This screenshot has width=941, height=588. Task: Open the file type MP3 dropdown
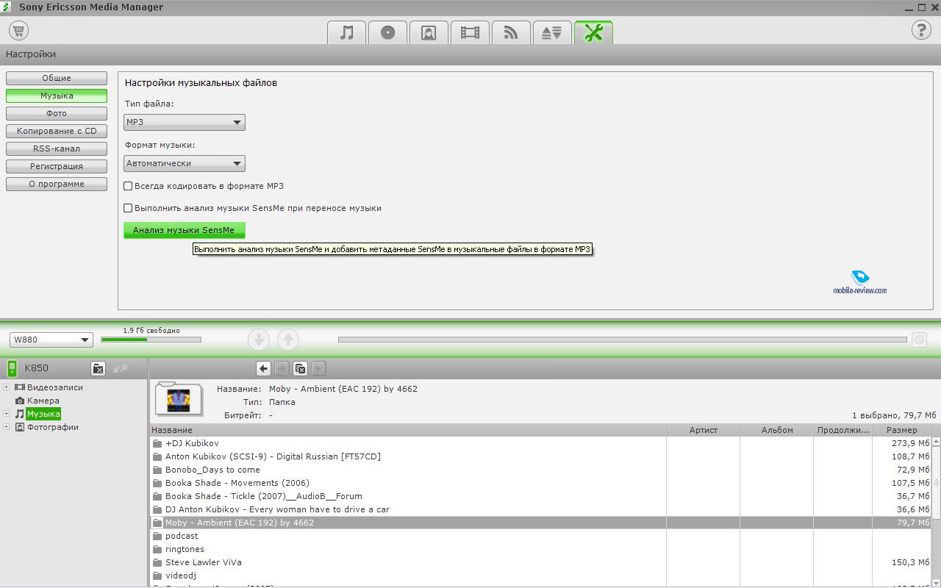click(x=185, y=122)
